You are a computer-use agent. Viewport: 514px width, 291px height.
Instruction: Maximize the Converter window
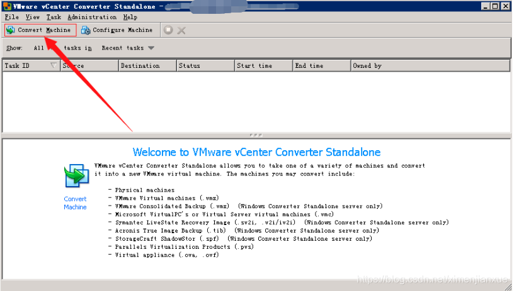495,6
